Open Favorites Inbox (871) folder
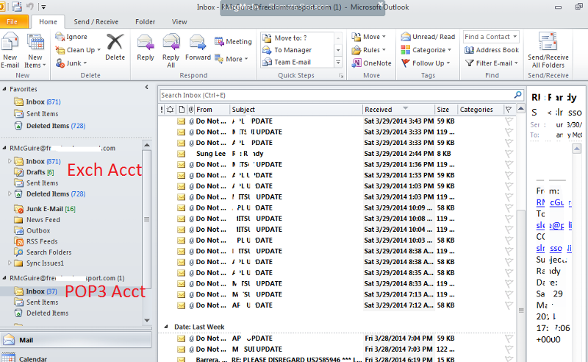 (x=43, y=102)
